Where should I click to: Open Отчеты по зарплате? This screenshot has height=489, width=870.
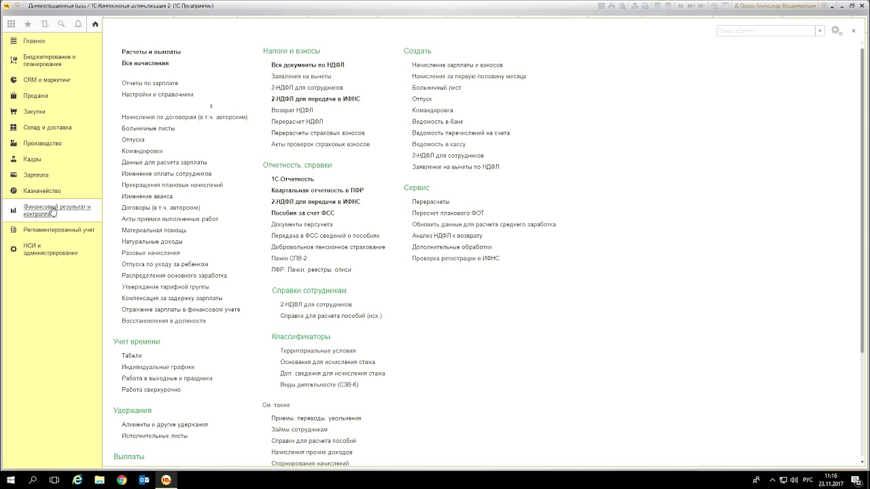[x=150, y=83]
